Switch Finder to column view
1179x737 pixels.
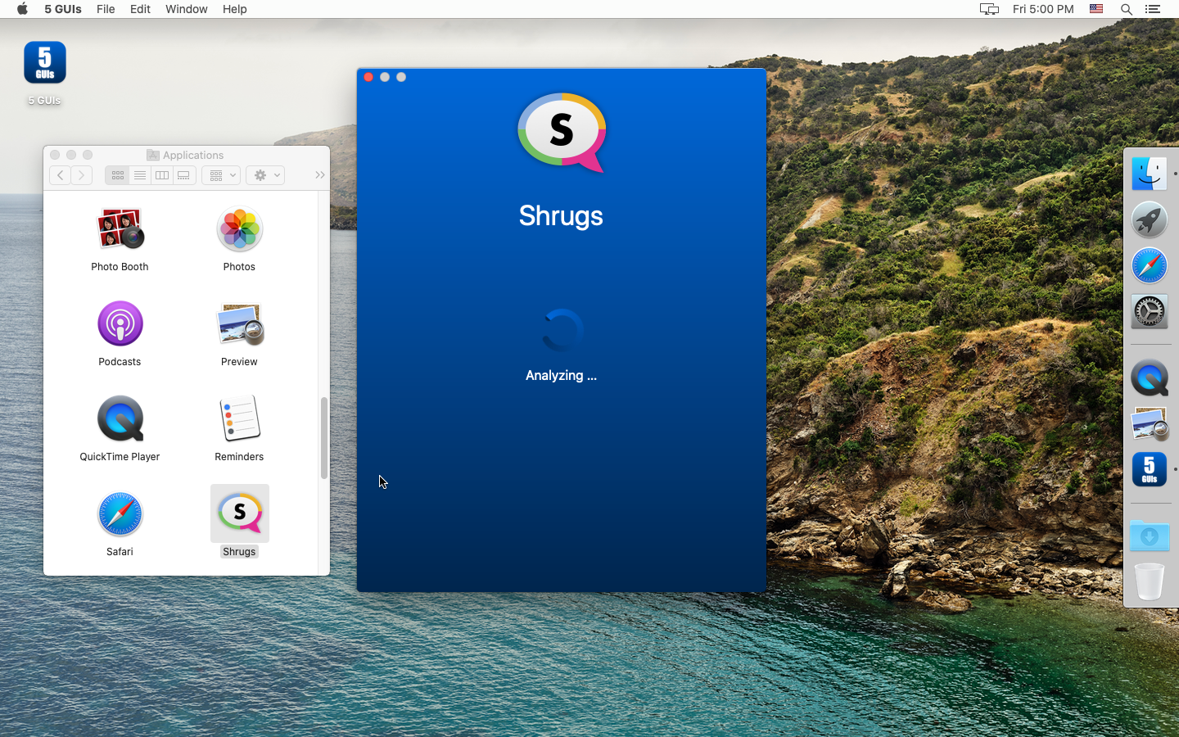pos(162,175)
